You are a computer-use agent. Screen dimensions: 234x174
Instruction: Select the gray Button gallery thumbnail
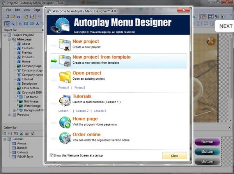(x=207, y=161)
